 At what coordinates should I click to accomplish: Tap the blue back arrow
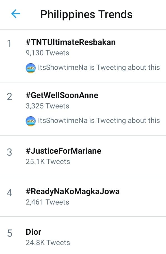point(16,14)
